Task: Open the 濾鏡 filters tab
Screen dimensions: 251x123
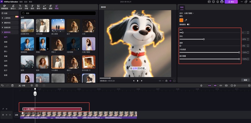Action: [51, 7]
